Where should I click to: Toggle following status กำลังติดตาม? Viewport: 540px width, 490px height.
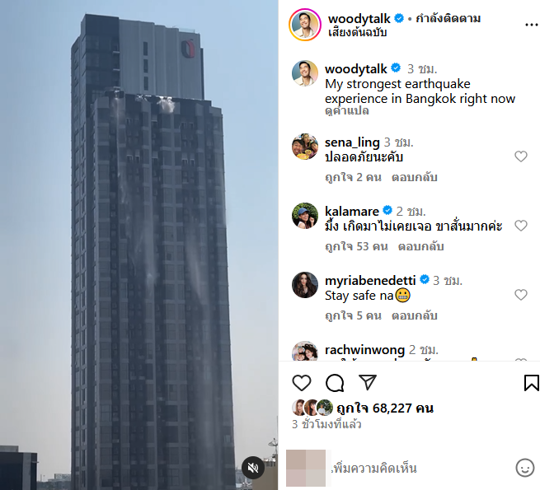click(x=448, y=18)
